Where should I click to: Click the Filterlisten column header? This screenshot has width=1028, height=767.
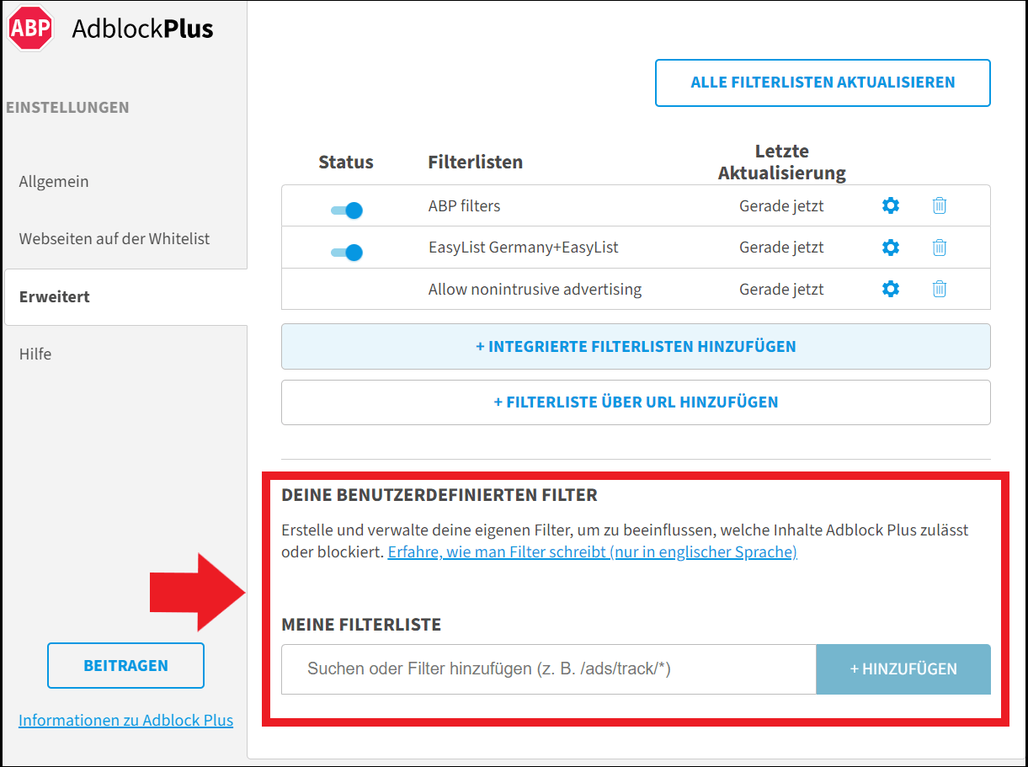[x=476, y=162]
